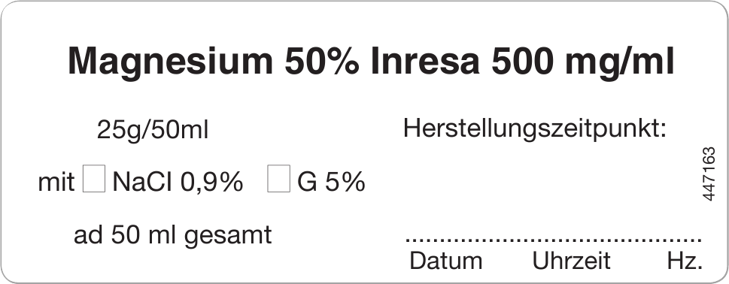This screenshot has width=729, height=284.
Task: Click the 25g/50ml dosage text
Action: click(x=153, y=131)
